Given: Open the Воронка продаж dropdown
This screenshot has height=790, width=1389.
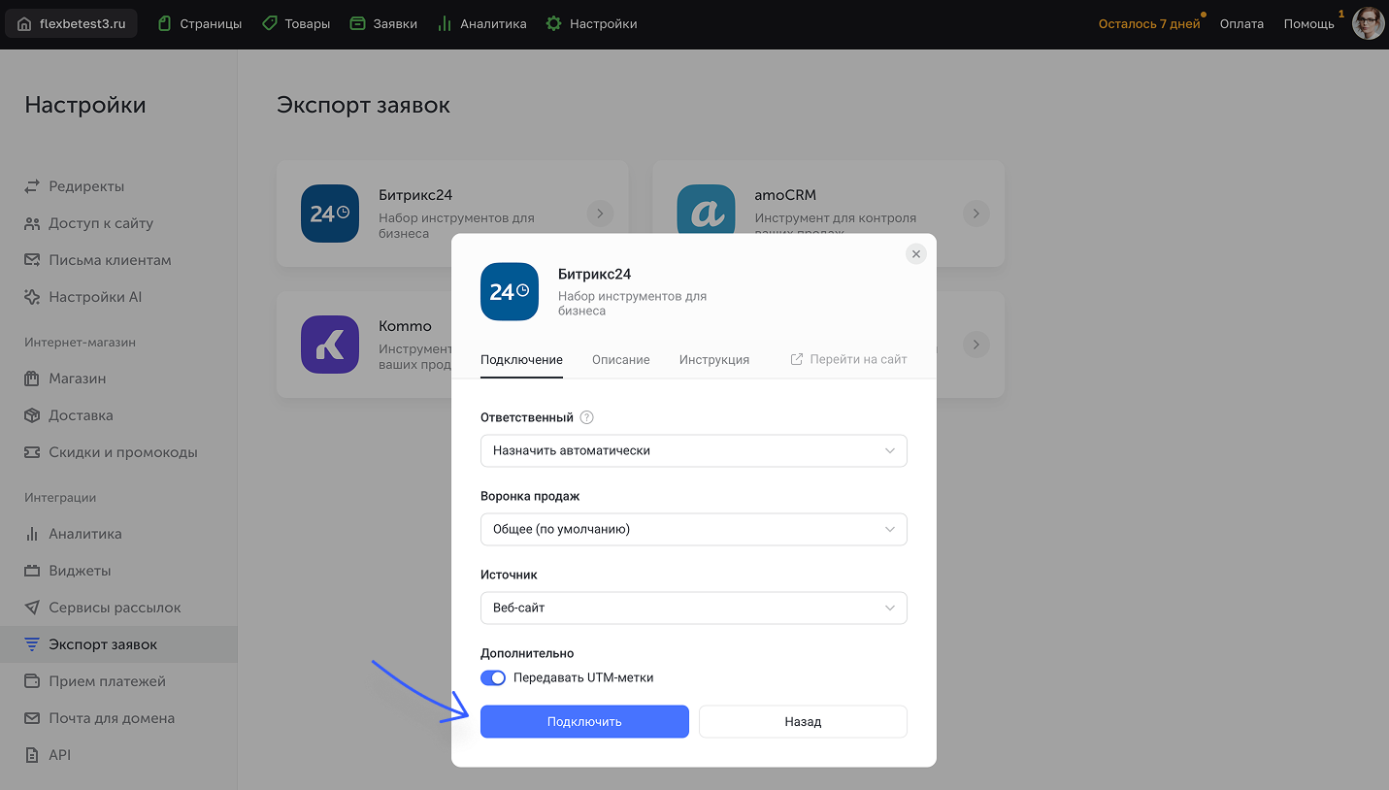Looking at the screenshot, I should [x=693, y=529].
